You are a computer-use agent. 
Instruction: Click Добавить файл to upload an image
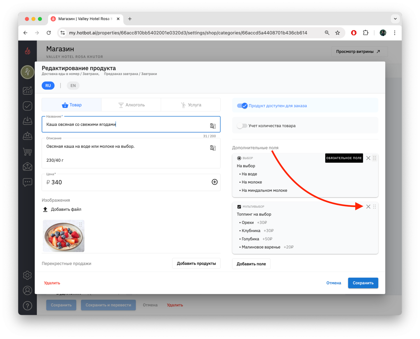pyautogui.click(x=62, y=209)
